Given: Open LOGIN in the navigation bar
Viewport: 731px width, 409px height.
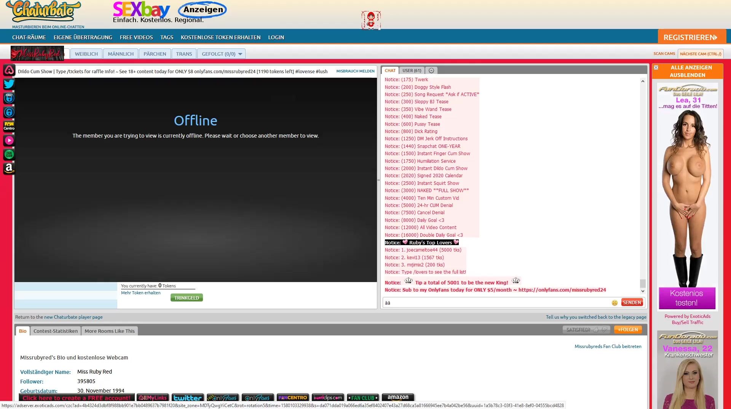Looking at the screenshot, I should point(276,37).
